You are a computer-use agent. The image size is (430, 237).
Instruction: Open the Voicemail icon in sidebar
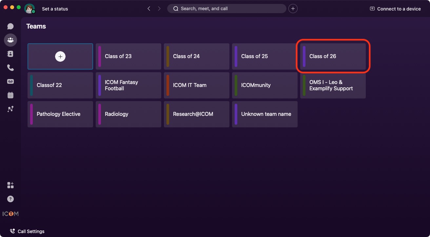(10, 81)
